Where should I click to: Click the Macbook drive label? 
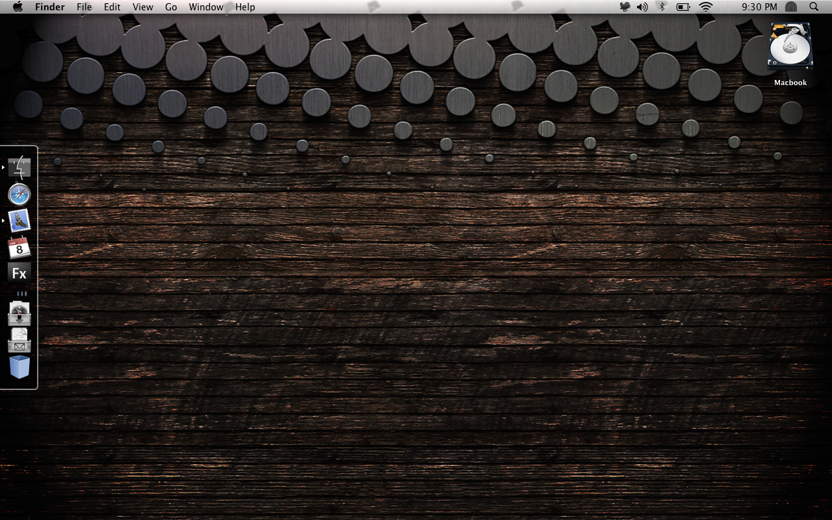click(790, 83)
